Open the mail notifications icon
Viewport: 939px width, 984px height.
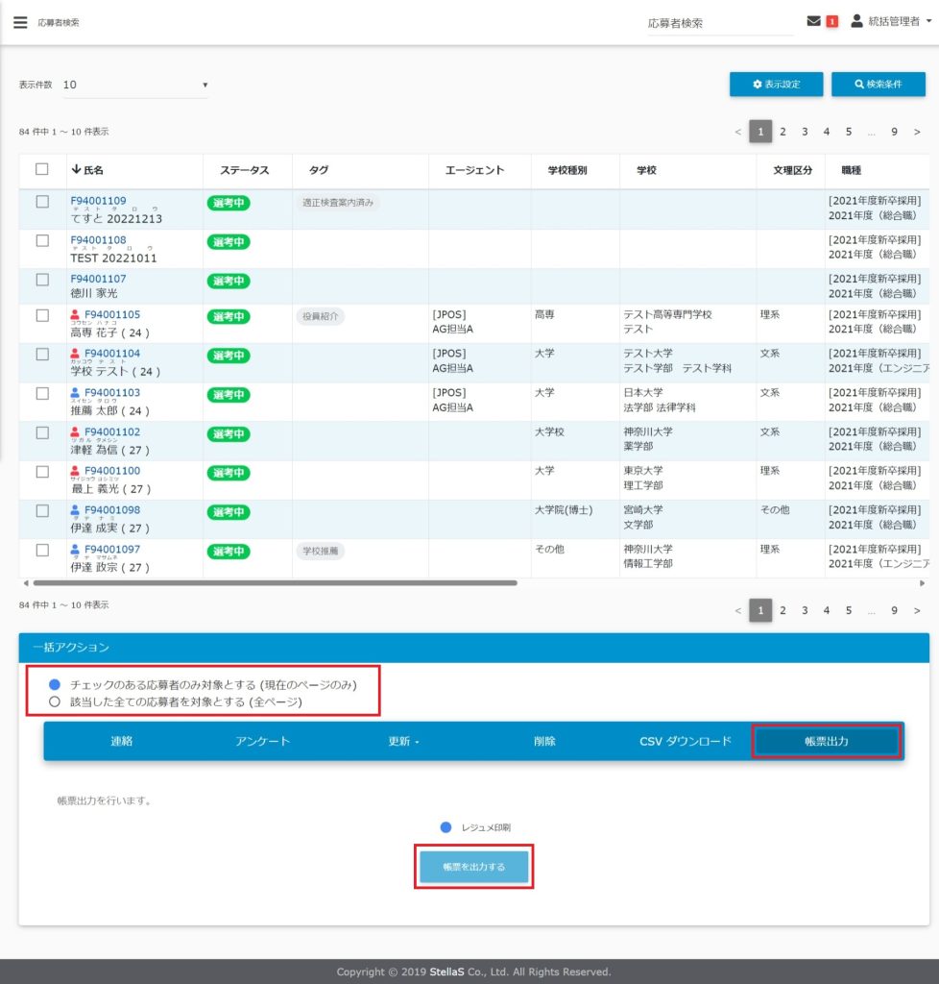tap(814, 21)
